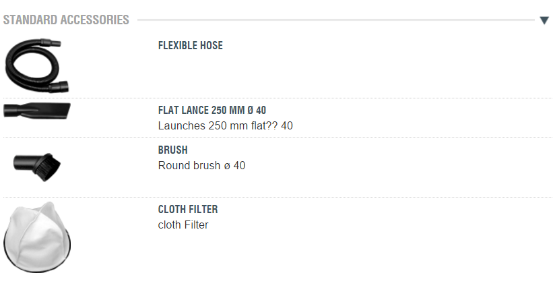The width and height of the screenshot is (553, 298).
Task: Open the round brush accessory image
Action: click(37, 167)
